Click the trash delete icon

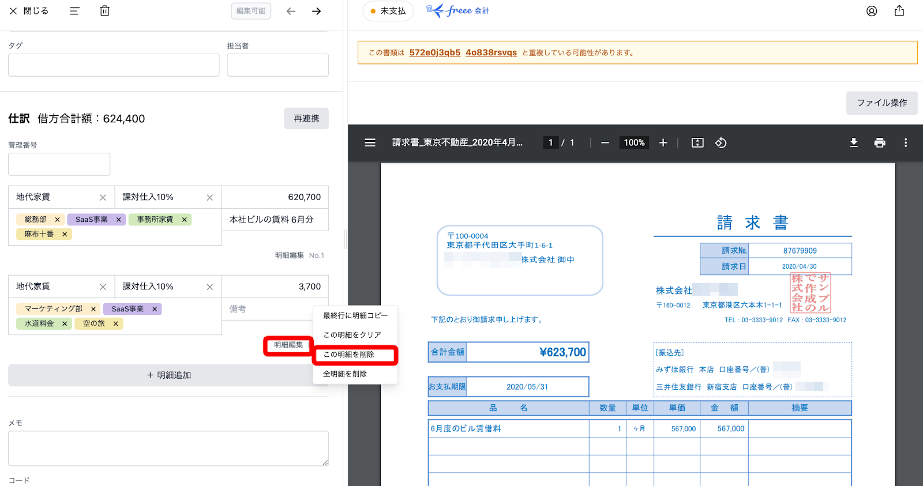104,11
